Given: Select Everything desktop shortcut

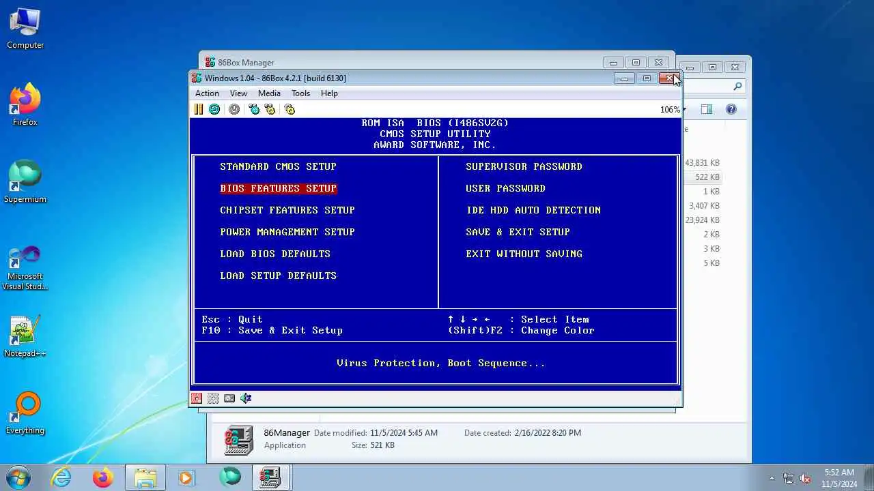Looking at the screenshot, I should pos(25,413).
